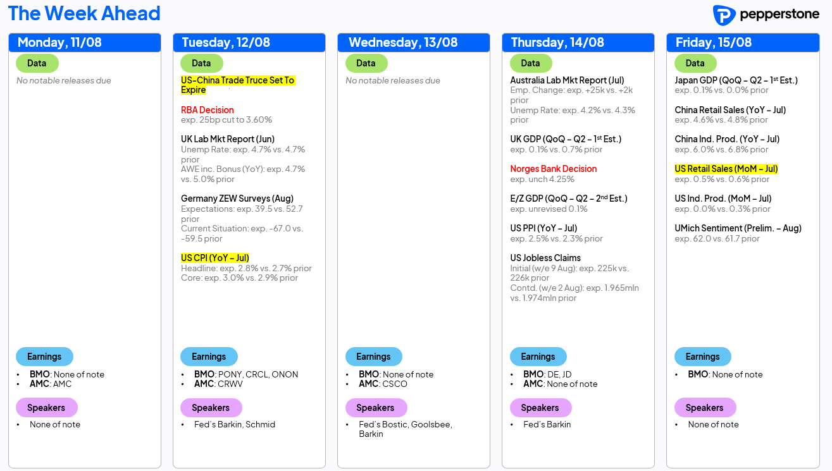
Task: Click the Germany ZEW Surveys (Aug) heading
Action: click(x=237, y=199)
